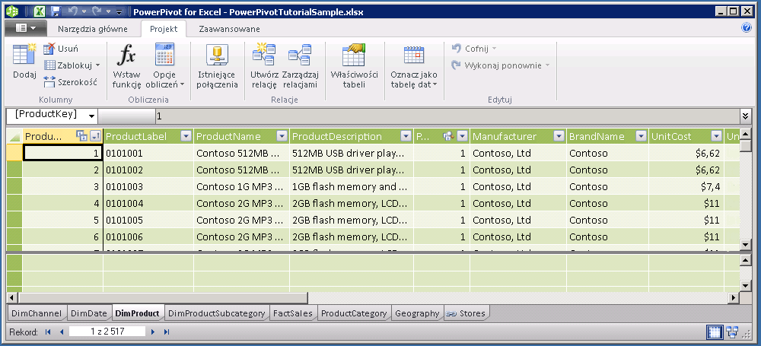Click the help question mark icon

click(747, 27)
